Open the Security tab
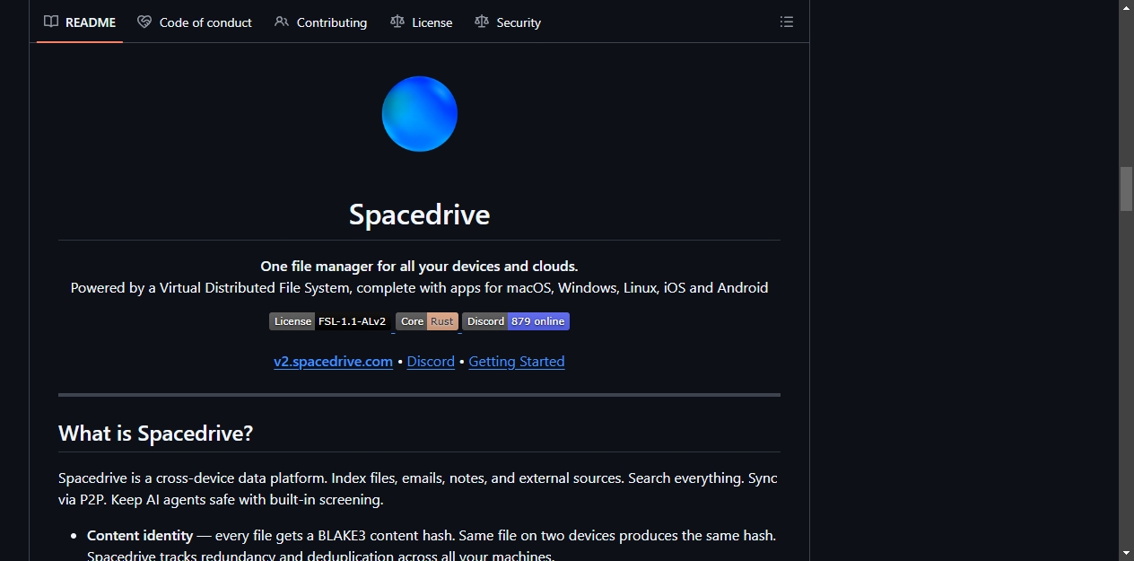1134x561 pixels. [508, 22]
